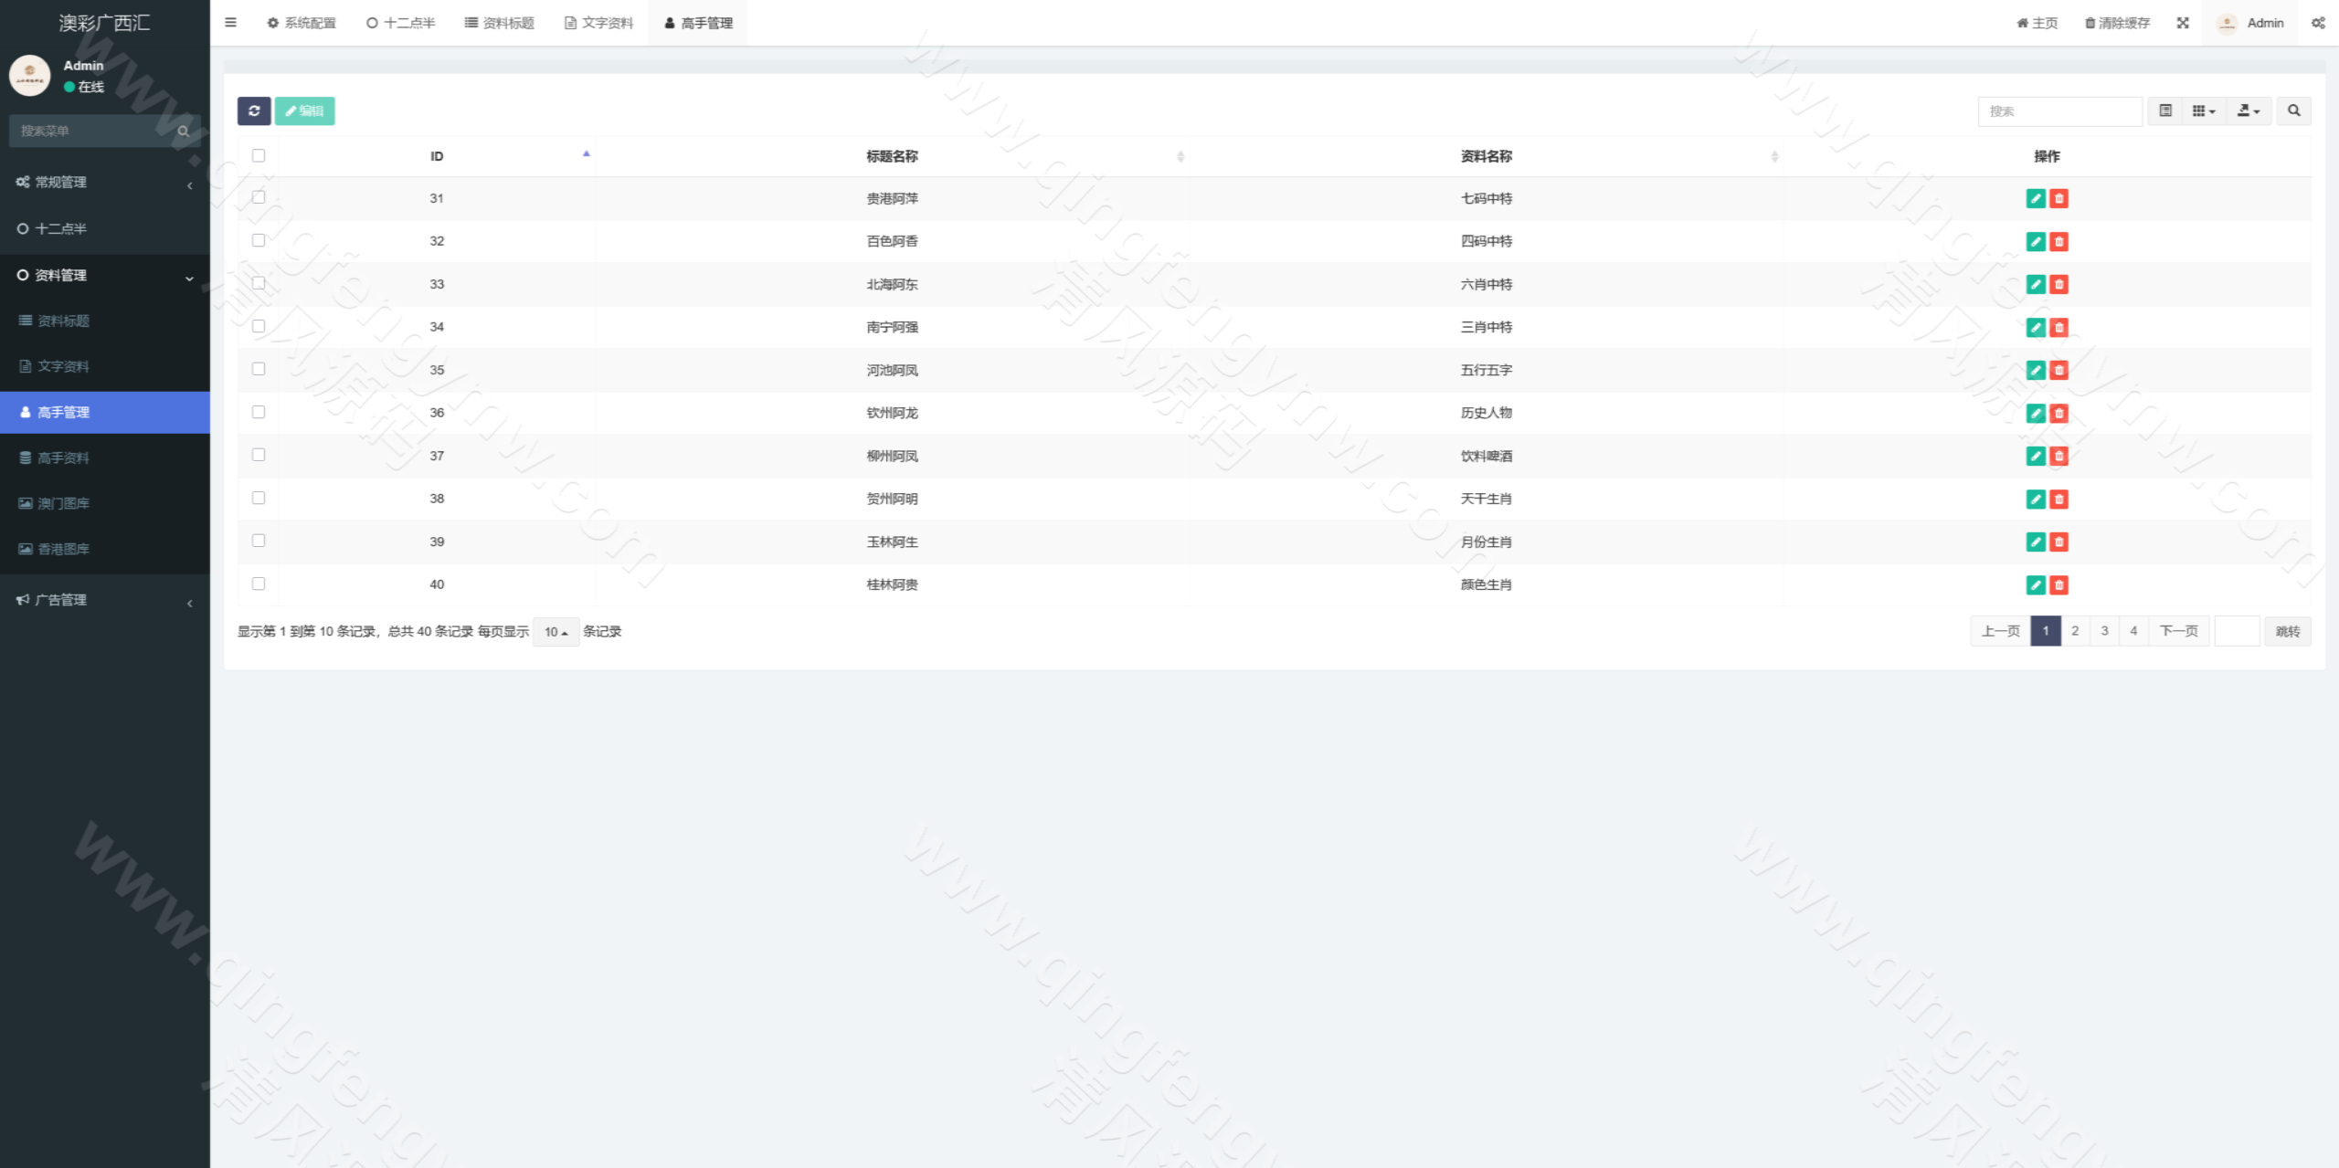Viewport: 2339px width, 1168px height.
Task: Click the refresh table button
Action: pos(254,110)
